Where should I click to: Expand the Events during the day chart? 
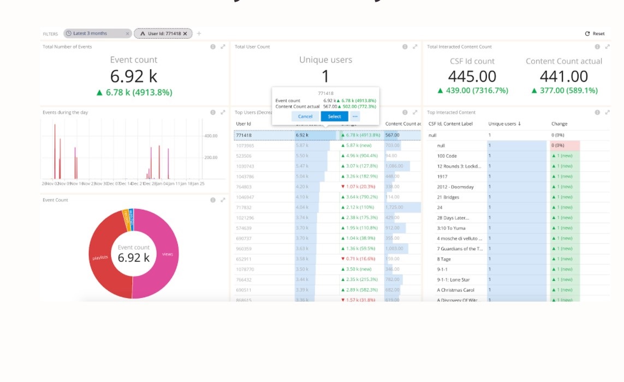tap(223, 112)
